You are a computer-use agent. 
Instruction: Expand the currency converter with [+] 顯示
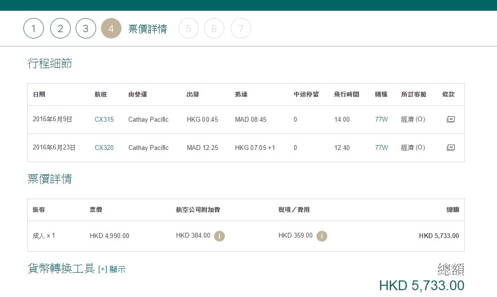coord(112,269)
